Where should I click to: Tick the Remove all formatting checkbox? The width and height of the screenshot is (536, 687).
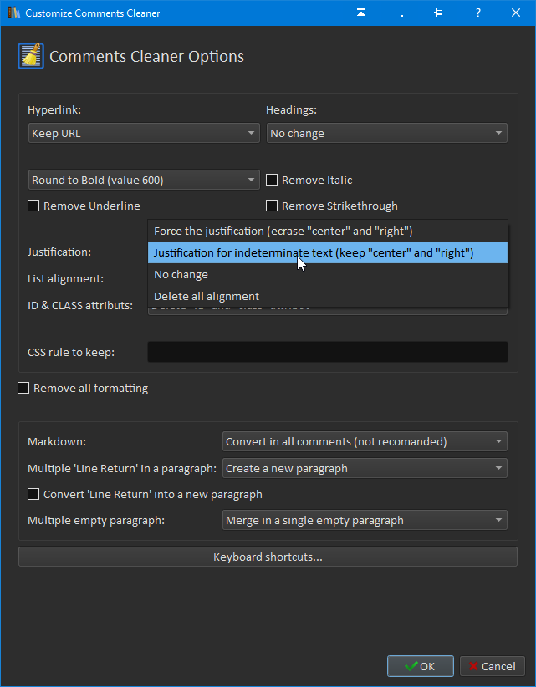(23, 388)
